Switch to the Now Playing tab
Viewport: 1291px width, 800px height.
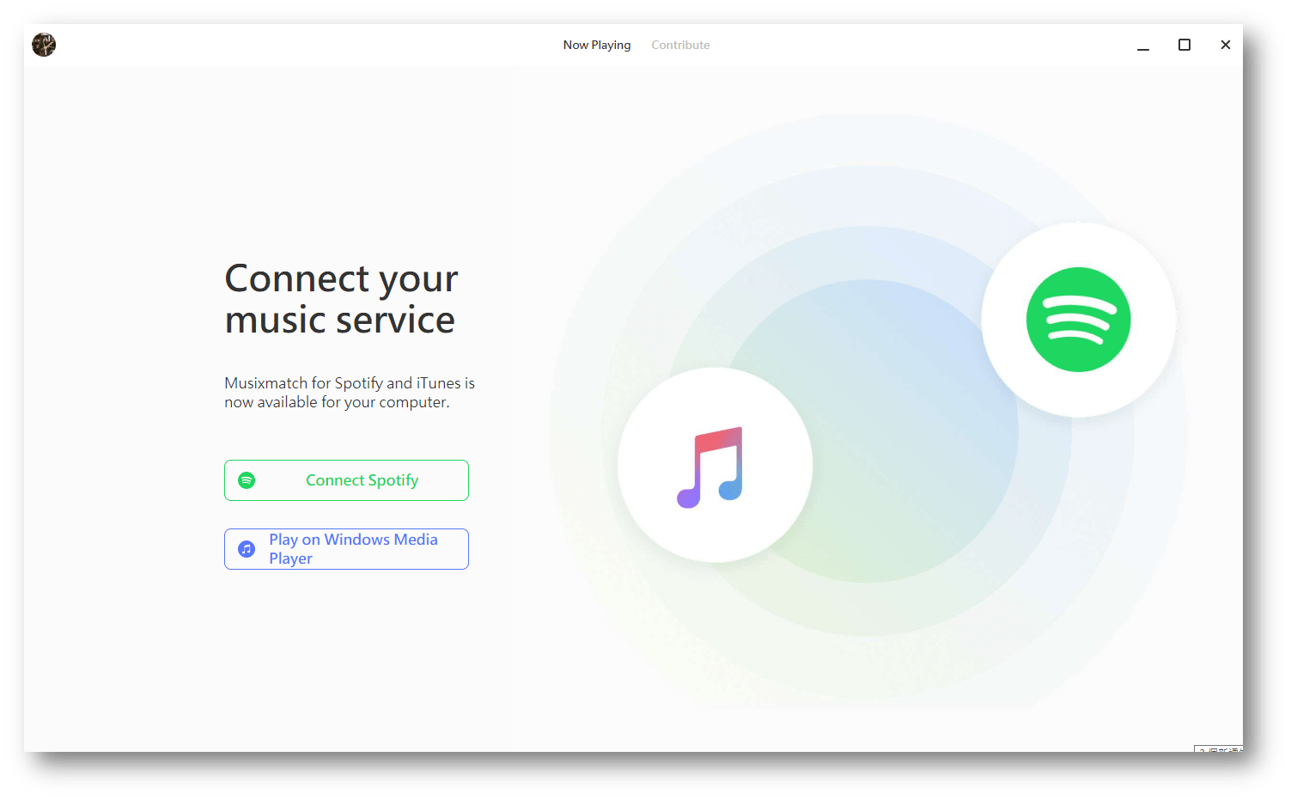click(x=597, y=45)
